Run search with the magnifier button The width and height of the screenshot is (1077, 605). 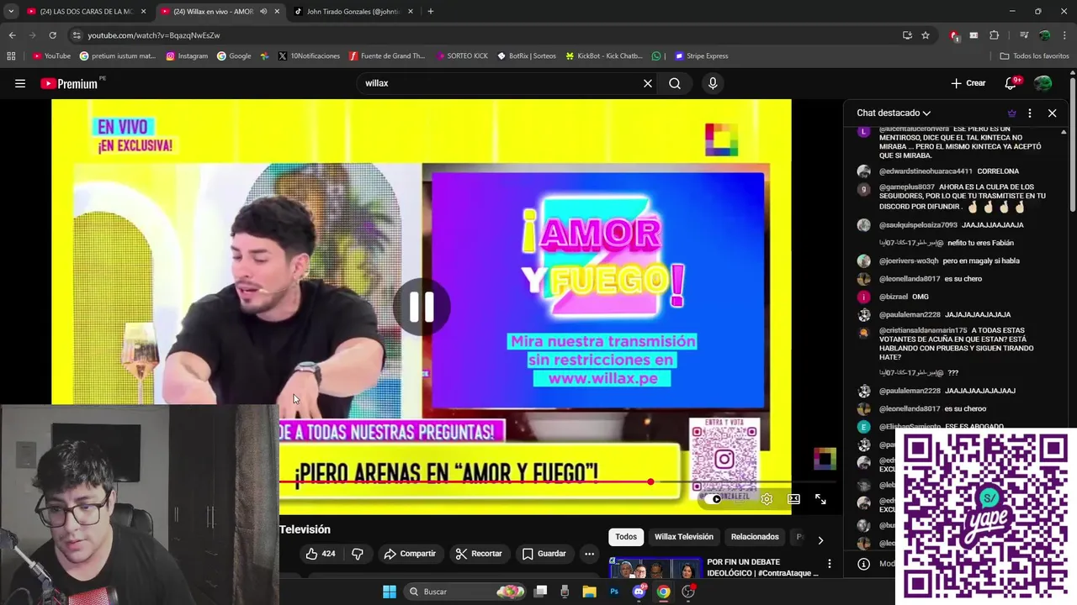[x=675, y=83]
